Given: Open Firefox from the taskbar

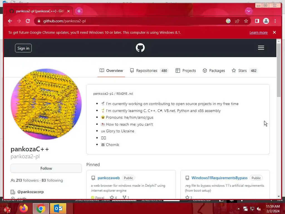Looking at the screenshot, I should click(x=24, y=208).
